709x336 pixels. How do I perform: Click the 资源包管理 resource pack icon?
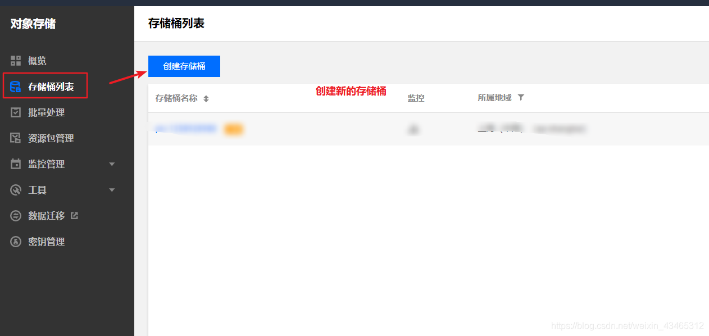click(x=16, y=138)
